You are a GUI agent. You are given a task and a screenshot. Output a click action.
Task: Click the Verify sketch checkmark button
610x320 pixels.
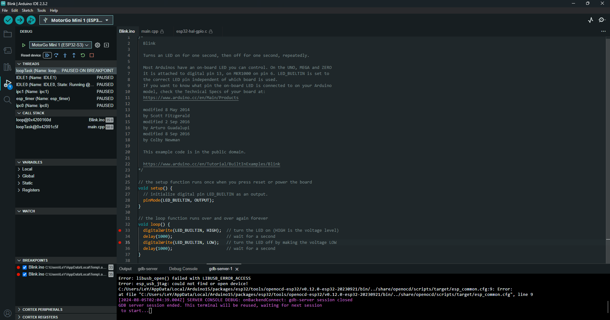(x=8, y=20)
